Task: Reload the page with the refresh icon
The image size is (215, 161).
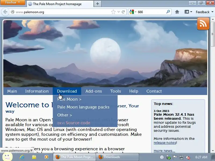Action: tap(123, 12)
